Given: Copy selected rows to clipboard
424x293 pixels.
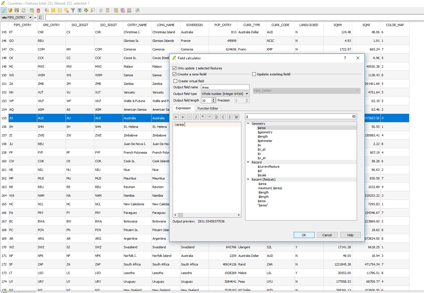Looking at the screenshot, I should coord(101,10).
